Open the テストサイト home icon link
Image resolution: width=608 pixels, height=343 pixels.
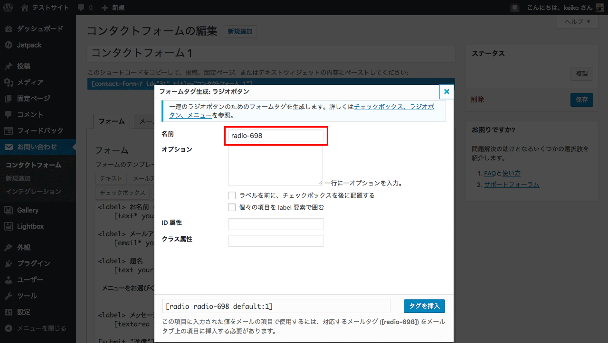[x=25, y=8]
